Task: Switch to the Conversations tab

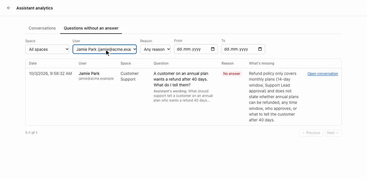Action: [x=42, y=28]
